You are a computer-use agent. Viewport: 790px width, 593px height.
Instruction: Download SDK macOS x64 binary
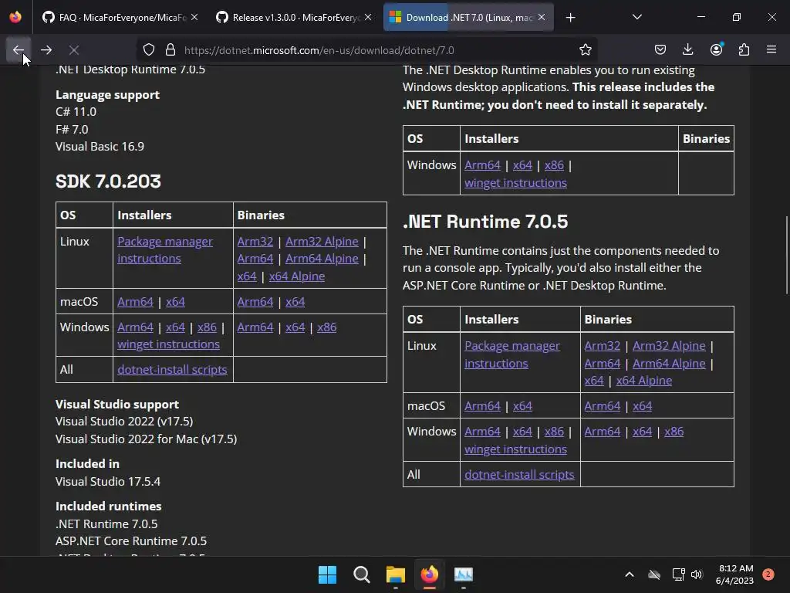click(x=295, y=302)
